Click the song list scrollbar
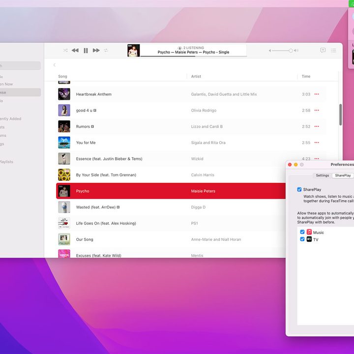The image size is (354, 354). [340, 115]
